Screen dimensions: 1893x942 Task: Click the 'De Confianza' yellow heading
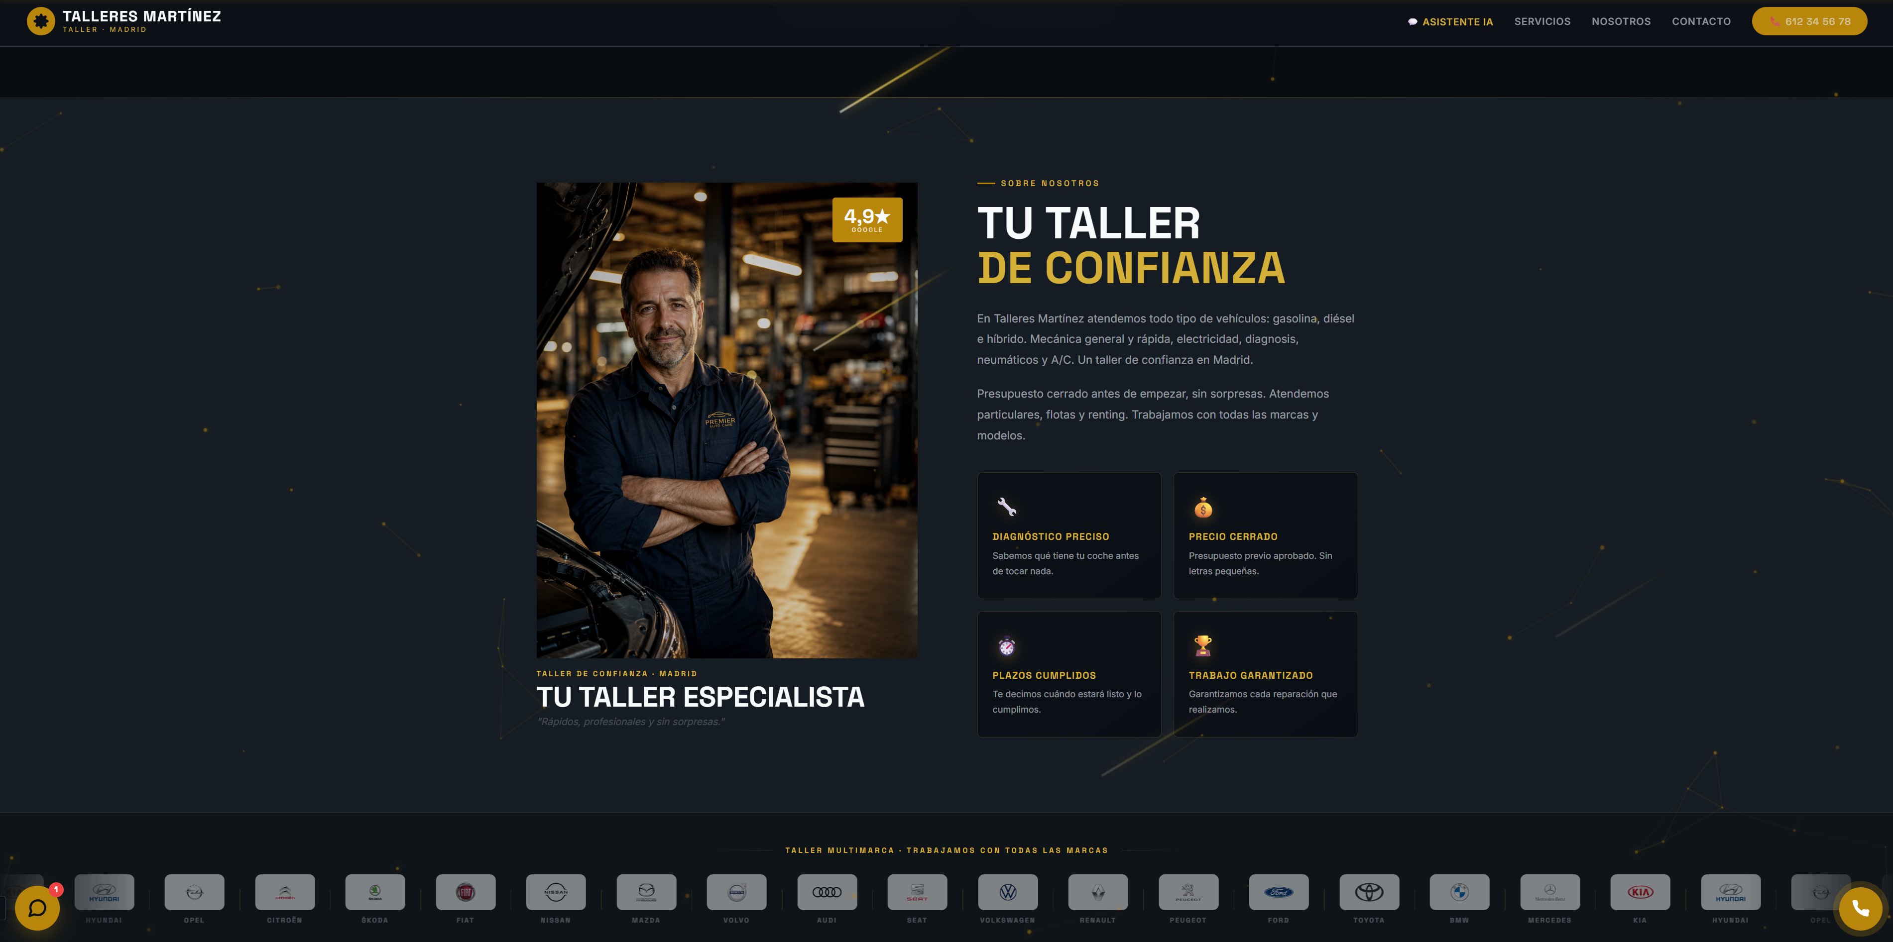point(1131,268)
